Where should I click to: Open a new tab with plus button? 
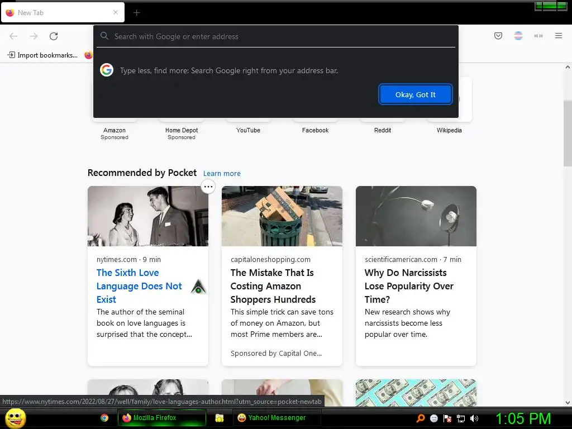tap(136, 13)
